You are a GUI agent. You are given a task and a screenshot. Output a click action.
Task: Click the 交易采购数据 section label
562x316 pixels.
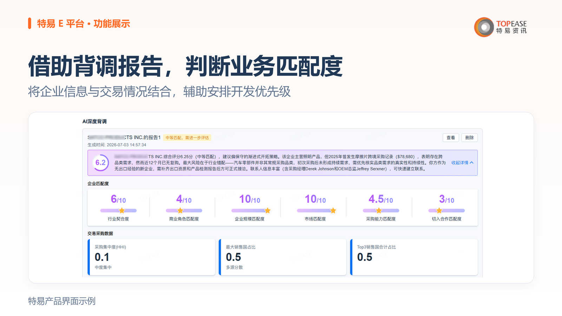tap(100, 233)
